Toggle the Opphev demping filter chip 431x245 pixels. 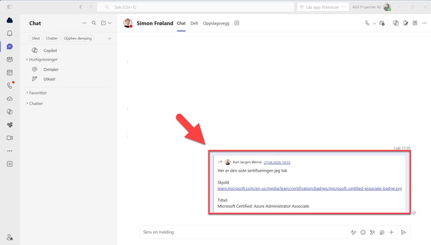click(x=78, y=38)
